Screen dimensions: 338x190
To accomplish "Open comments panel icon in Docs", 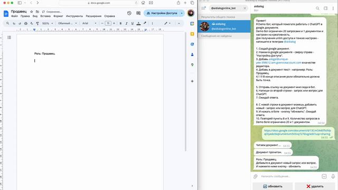I will point(138,13).
